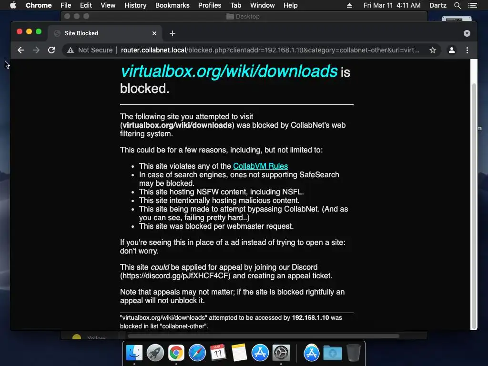Open a new tab with the plus button
Image resolution: width=488 pixels, height=366 pixels.
point(173,33)
